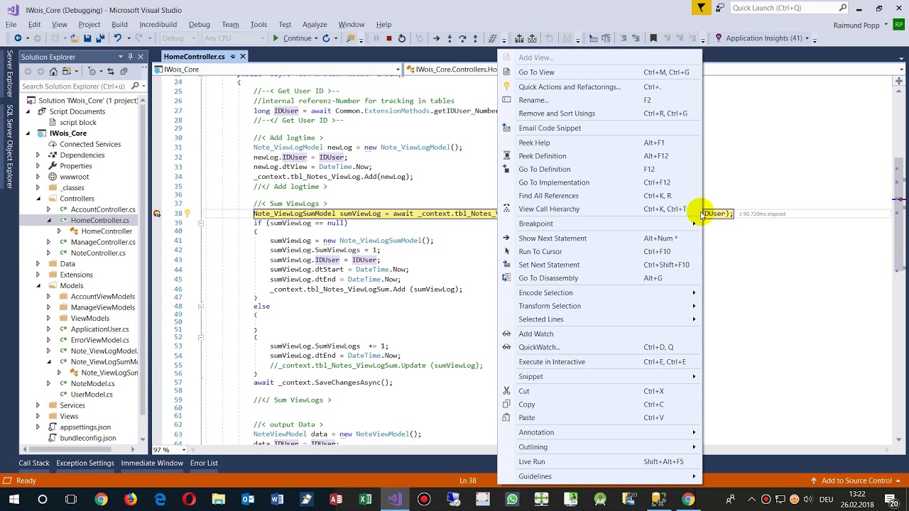
Task: Select appsettings.json in Solution Explorer
Action: pyautogui.click(x=85, y=427)
